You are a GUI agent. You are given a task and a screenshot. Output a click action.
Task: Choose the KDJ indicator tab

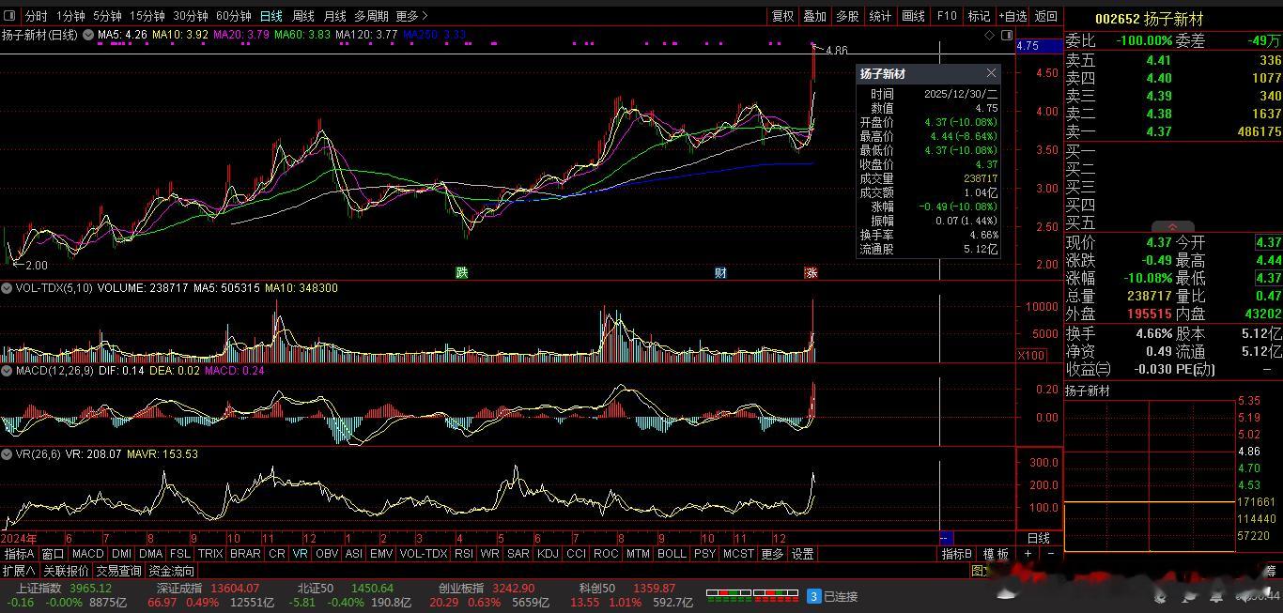[x=548, y=554]
